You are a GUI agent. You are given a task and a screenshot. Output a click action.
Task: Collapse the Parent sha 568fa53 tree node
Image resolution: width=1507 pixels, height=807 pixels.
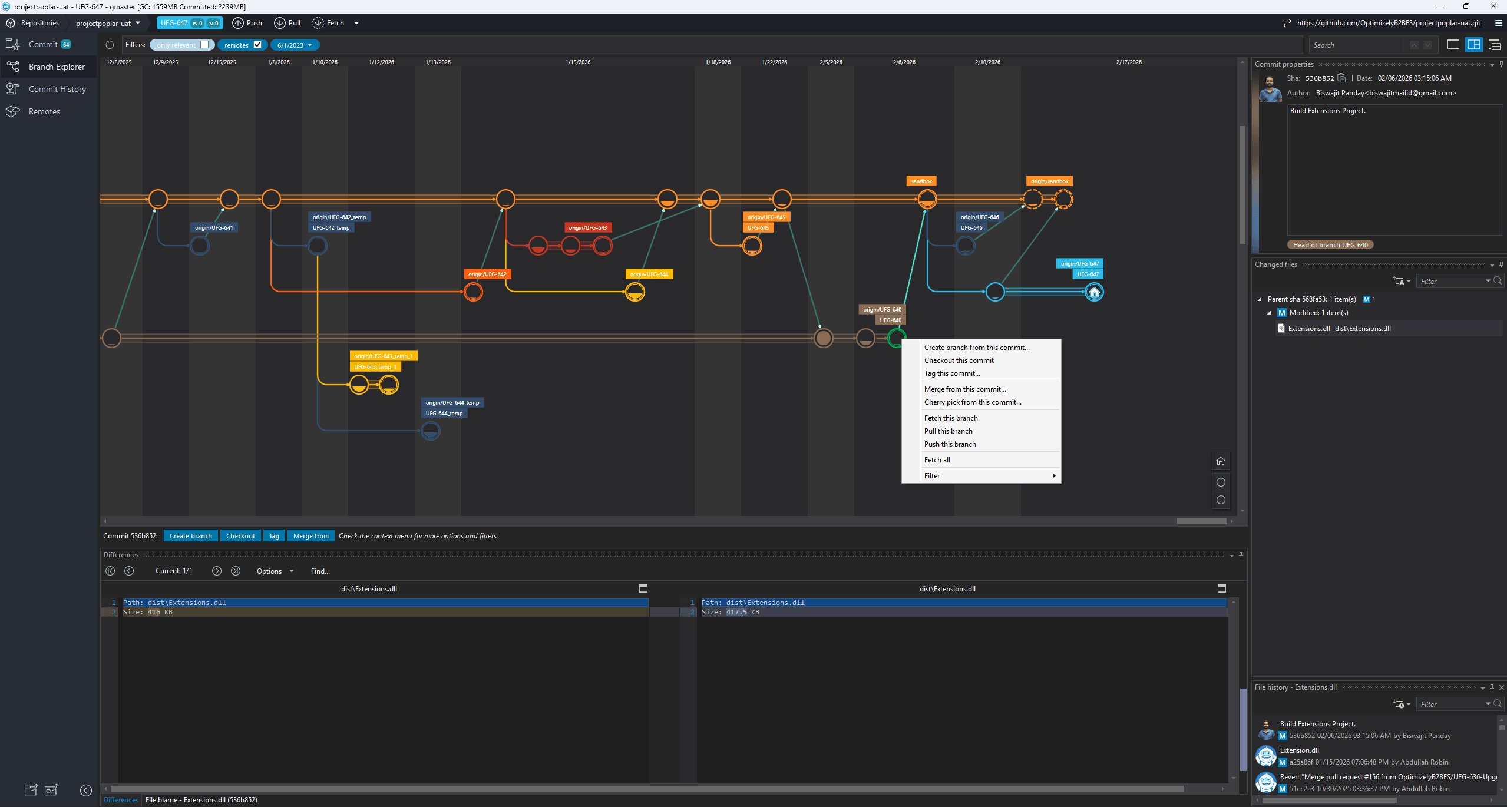(1260, 299)
